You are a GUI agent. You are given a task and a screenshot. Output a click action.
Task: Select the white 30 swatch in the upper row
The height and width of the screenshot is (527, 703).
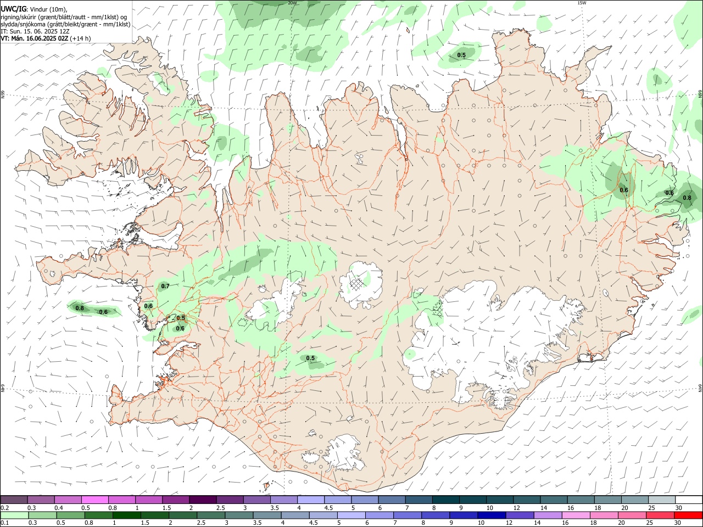click(x=689, y=500)
